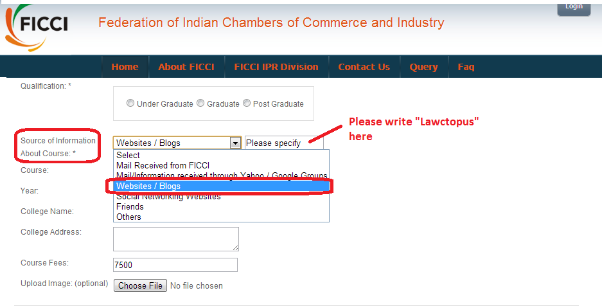Select Others option in dropdown
Image resolution: width=602 pixels, height=306 pixels.
(128, 217)
